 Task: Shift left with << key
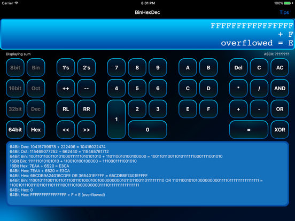click(66, 130)
